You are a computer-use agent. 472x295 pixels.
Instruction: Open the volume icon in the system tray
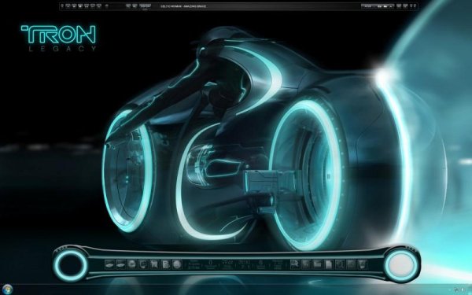(463, 289)
